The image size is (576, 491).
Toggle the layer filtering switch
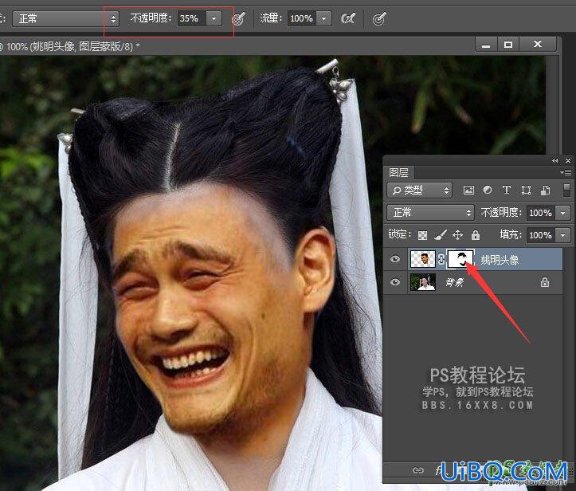point(566,190)
